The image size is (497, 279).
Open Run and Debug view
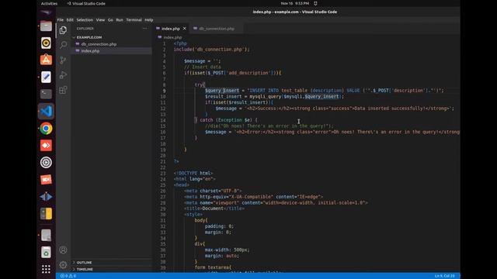coord(63,75)
